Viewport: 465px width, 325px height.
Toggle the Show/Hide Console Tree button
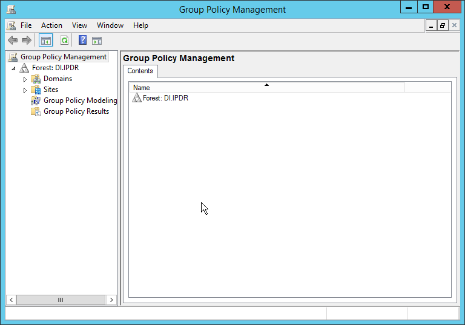45,41
